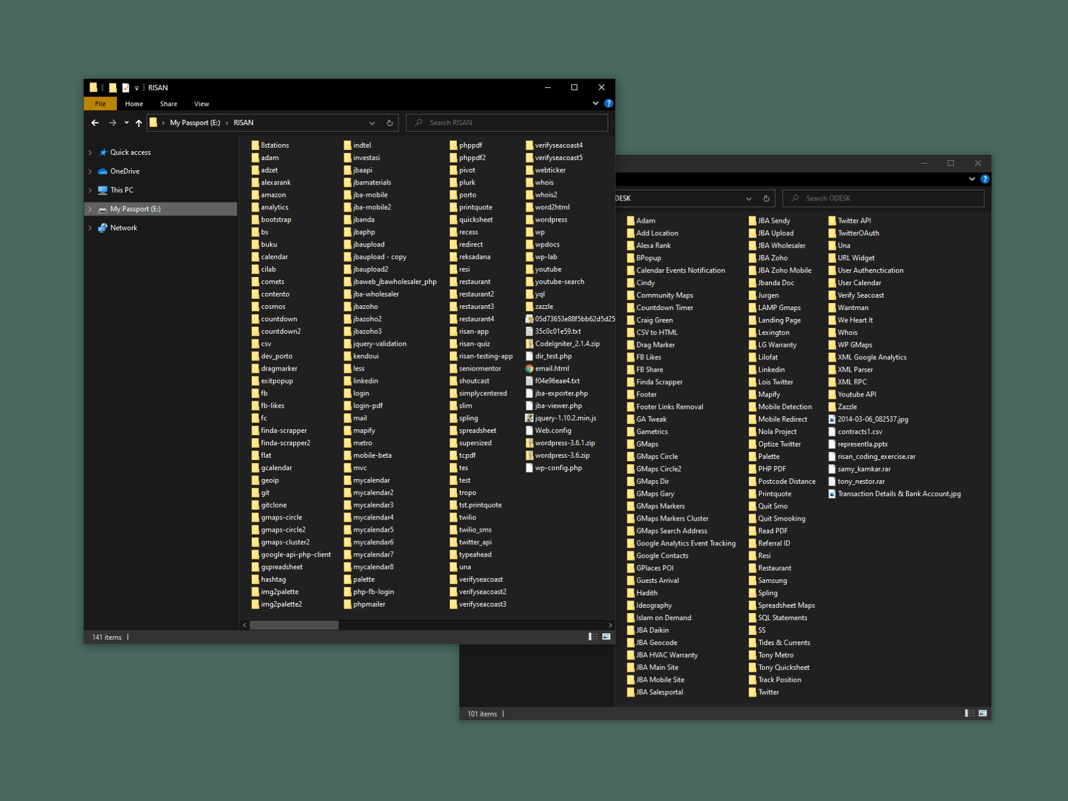This screenshot has width=1068, height=801.
Task: Switch to large icons view in RISAN window
Action: point(606,636)
